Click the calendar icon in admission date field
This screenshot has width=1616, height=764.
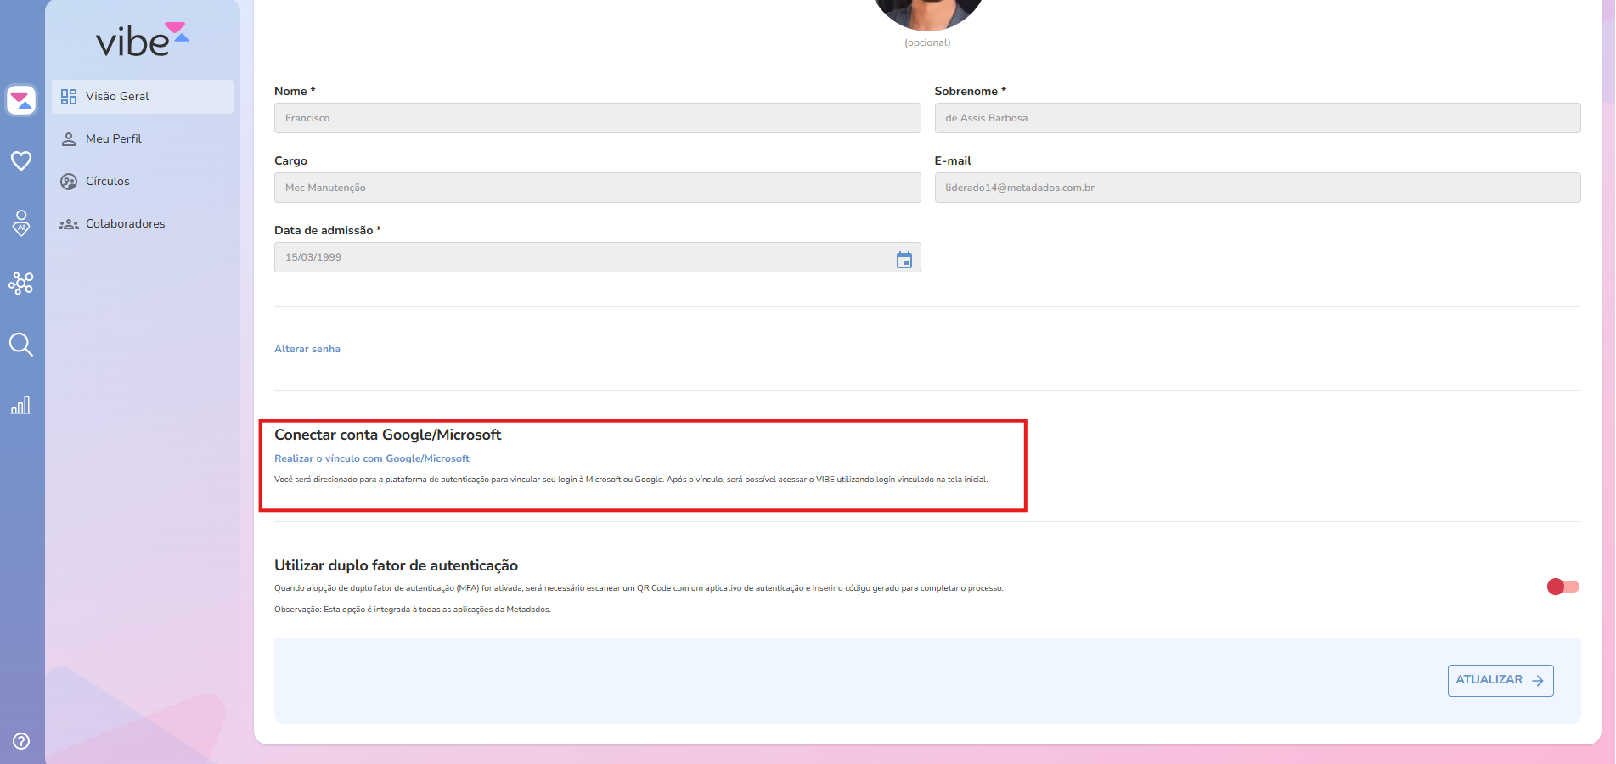[904, 259]
